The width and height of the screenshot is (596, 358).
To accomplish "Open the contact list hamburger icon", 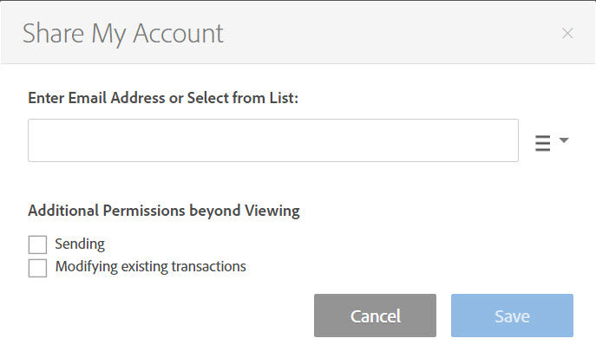I will (x=542, y=143).
